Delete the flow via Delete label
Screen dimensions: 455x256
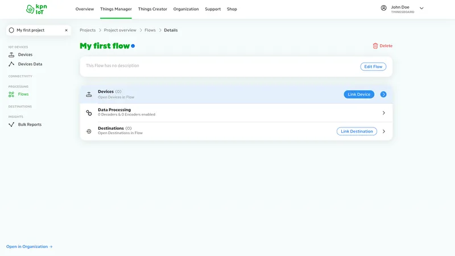(386, 46)
